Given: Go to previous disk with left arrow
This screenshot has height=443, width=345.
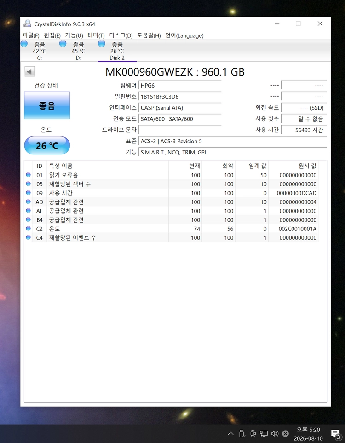Looking at the screenshot, I should pos(29,71).
